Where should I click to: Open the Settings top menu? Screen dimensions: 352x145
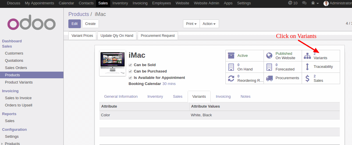click(x=244, y=3)
